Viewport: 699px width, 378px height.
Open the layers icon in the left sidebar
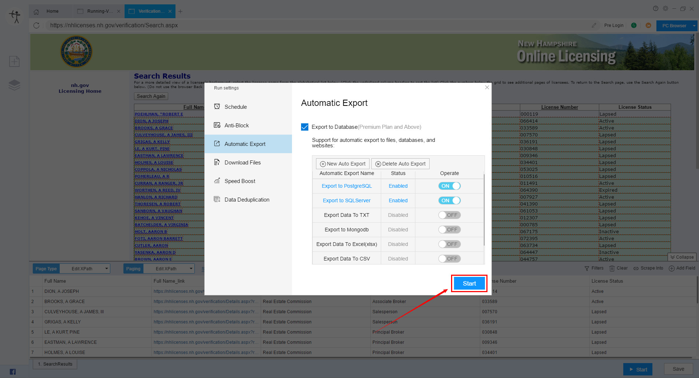pyautogui.click(x=14, y=85)
